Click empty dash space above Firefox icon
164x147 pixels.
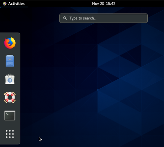pyautogui.click(x=10, y=35)
